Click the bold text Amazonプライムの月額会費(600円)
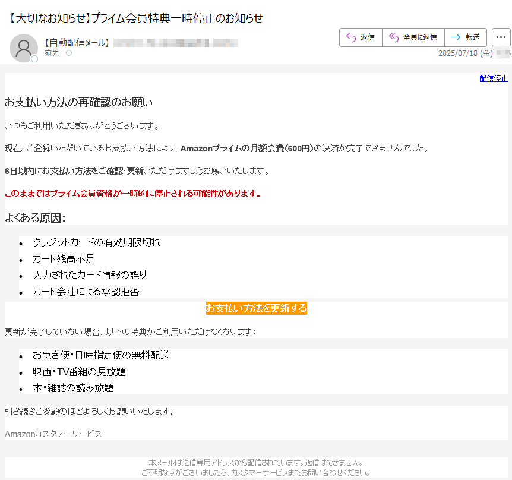512x480 pixels. [247, 149]
